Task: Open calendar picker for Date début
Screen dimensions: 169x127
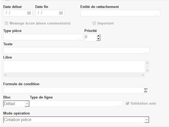Action: [x=29, y=13]
